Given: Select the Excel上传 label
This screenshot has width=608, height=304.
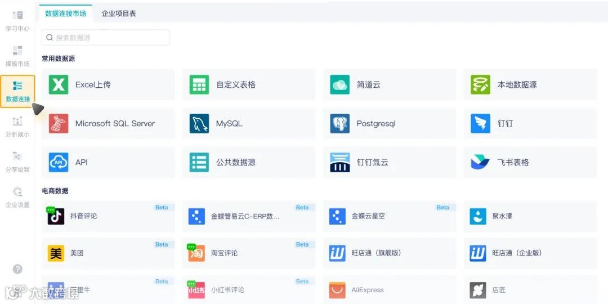Looking at the screenshot, I should click(93, 84).
